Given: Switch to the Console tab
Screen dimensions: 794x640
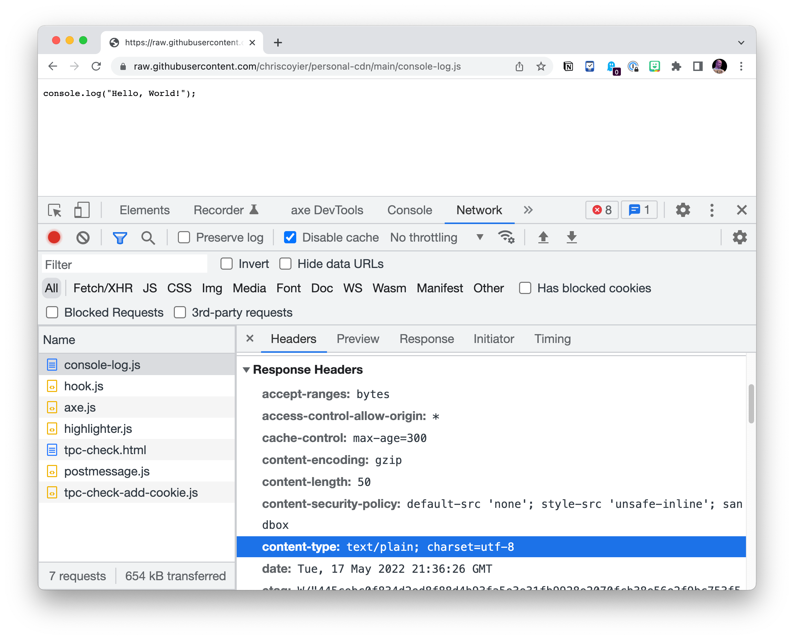Looking at the screenshot, I should click(410, 210).
